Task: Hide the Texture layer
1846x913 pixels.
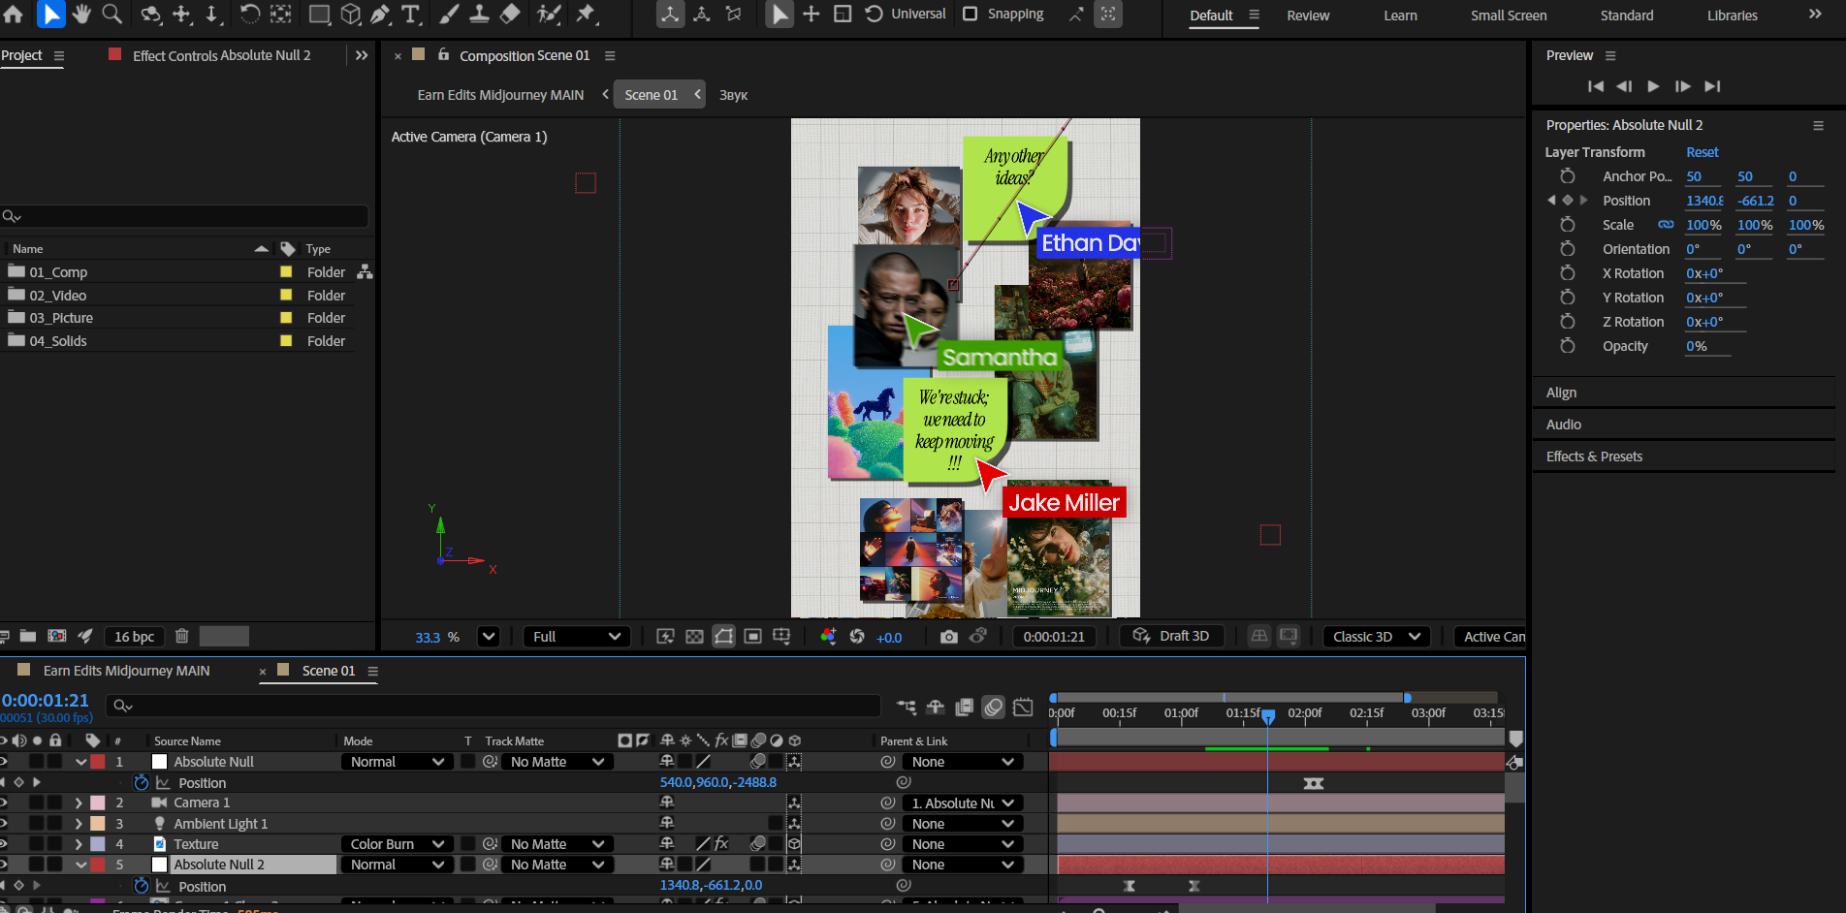Action: (4, 844)
